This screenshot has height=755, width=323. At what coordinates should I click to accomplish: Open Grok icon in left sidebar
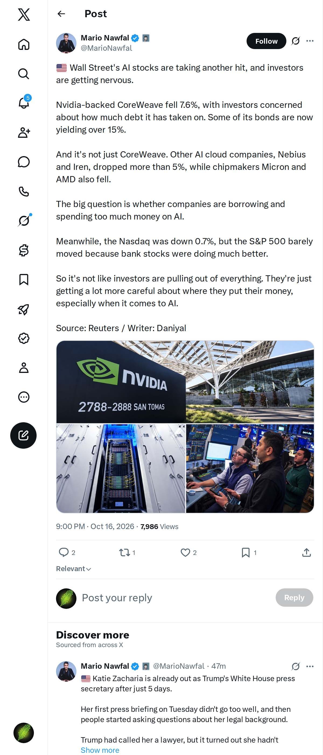tap(24, 221)
